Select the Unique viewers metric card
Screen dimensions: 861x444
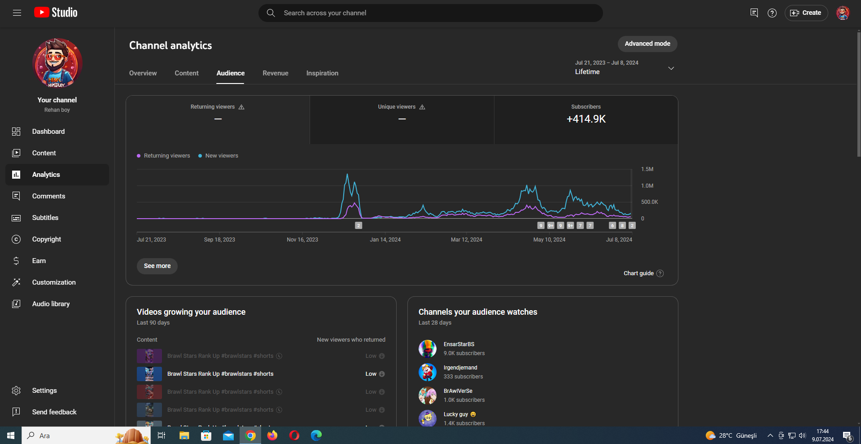402,120
